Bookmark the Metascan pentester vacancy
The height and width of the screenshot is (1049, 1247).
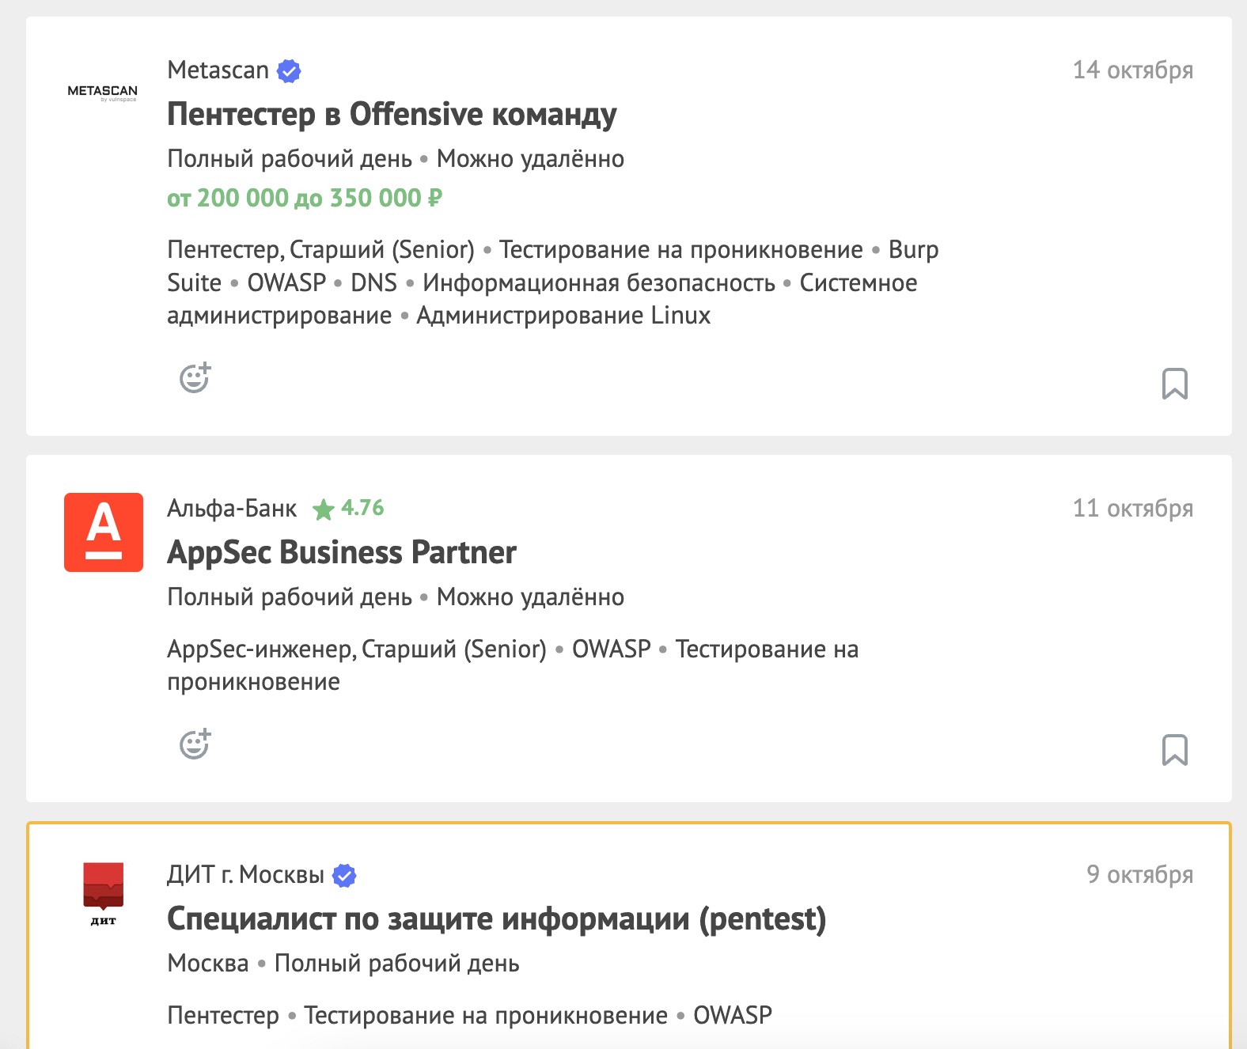coord(1174,384)
